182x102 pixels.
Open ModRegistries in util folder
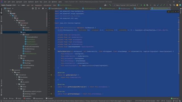point(29,61)
